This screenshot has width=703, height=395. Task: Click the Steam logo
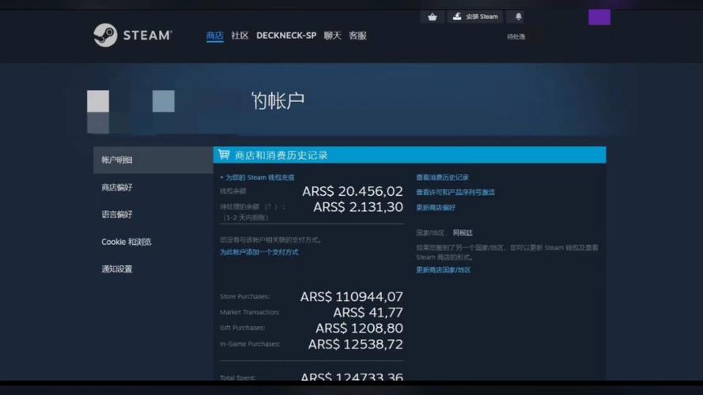(x=133, y=35)
